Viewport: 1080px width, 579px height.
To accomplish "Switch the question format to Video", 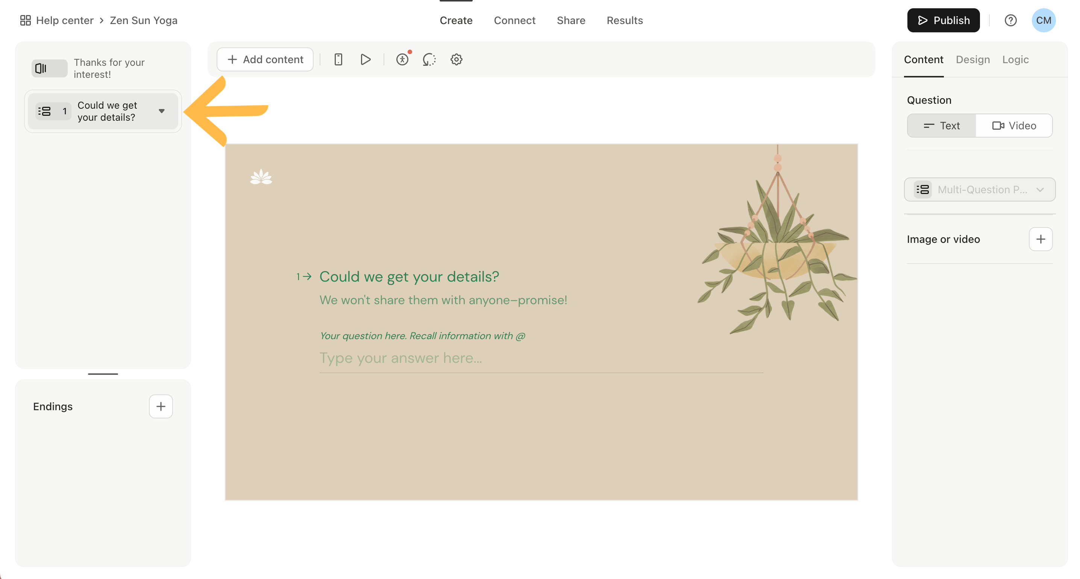I will coord(1015,125).
